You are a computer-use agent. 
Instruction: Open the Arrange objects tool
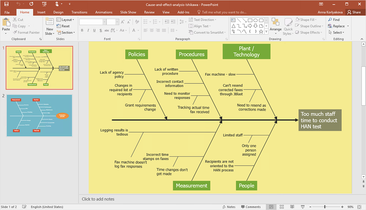coord(275,25)
